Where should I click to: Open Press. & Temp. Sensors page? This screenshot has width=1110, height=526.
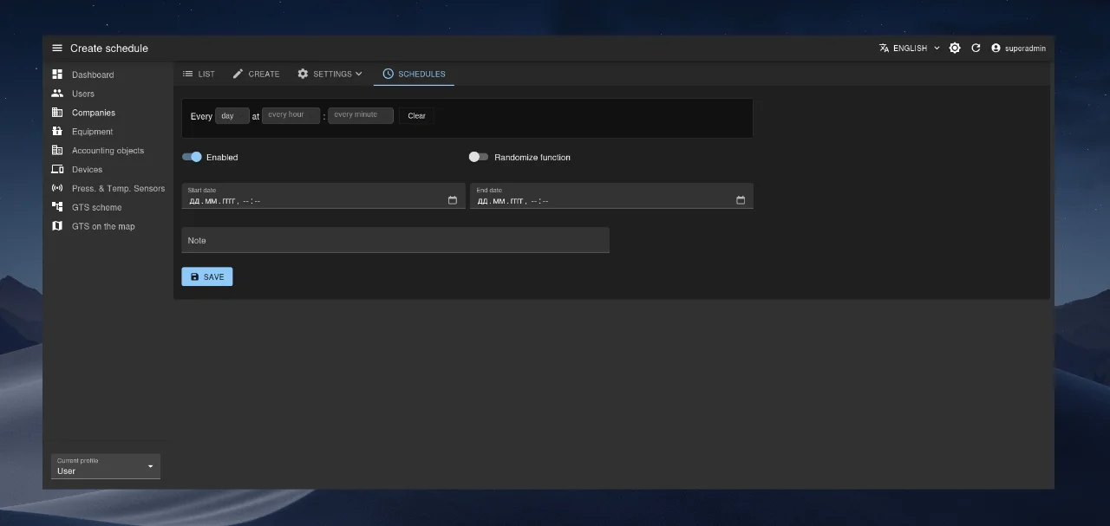[117, 188]
